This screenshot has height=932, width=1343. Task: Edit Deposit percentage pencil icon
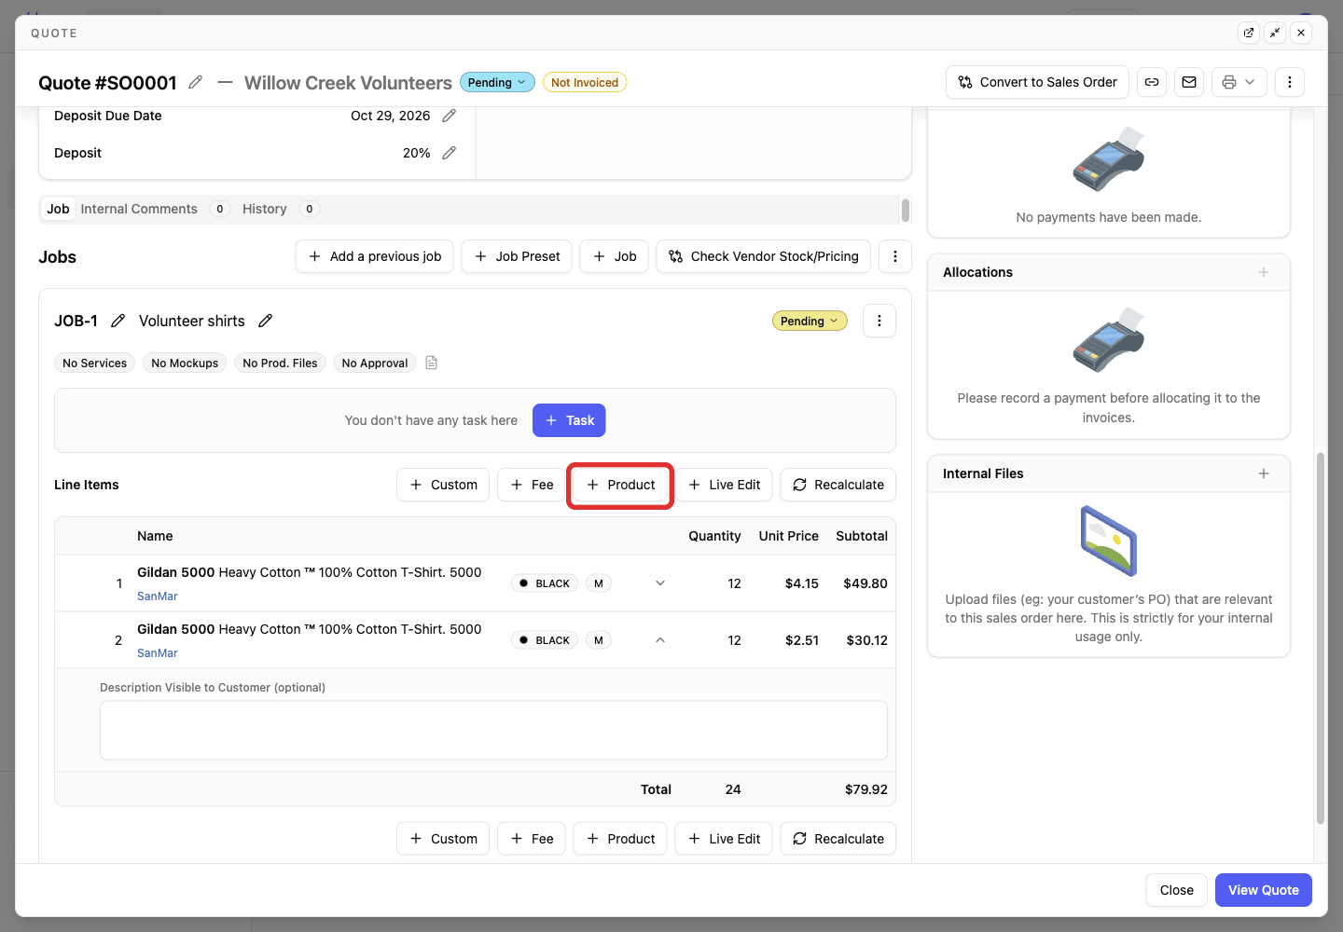(x=449, y=153)
